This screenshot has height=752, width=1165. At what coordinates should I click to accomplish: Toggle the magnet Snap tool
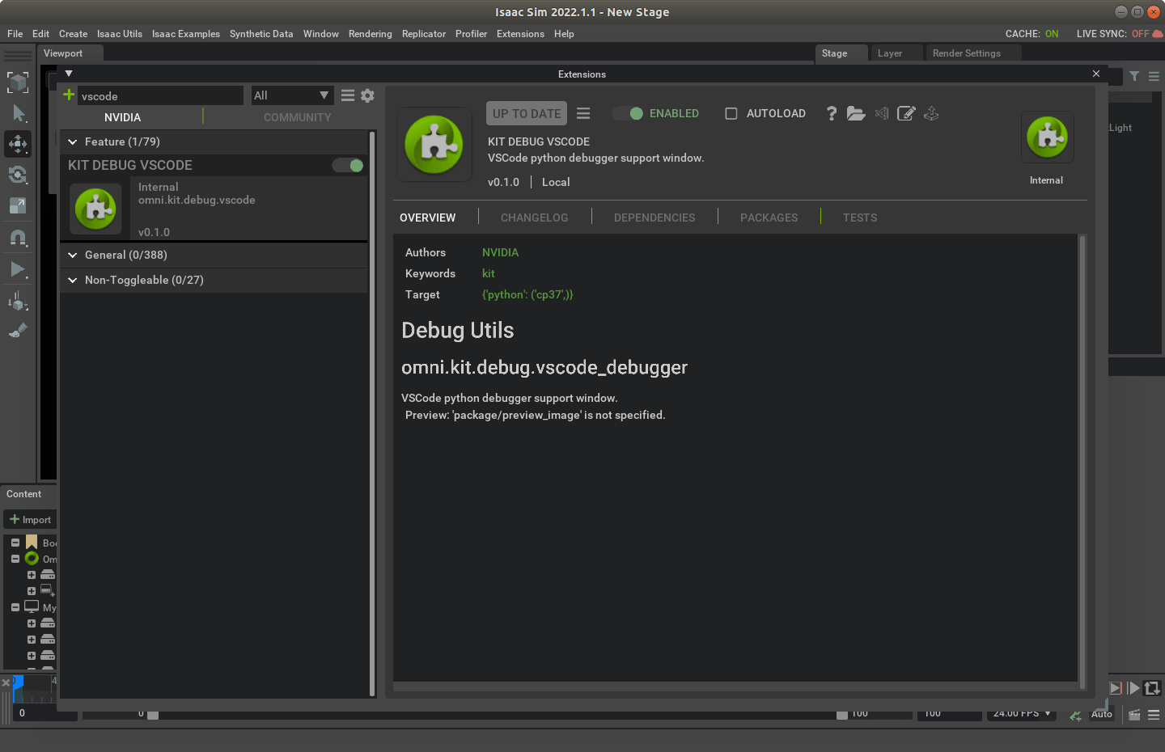(x=18, y=238)
